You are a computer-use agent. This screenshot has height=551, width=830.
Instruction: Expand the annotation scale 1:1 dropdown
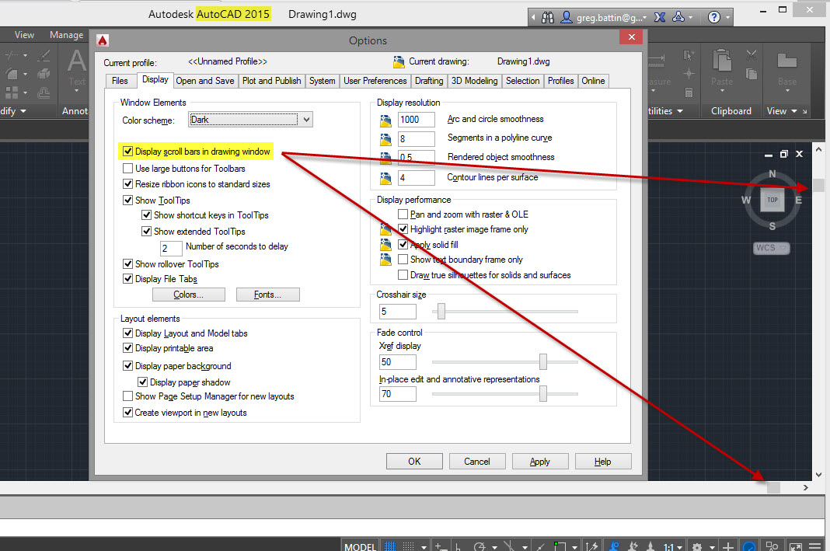[x=679, y=546]
